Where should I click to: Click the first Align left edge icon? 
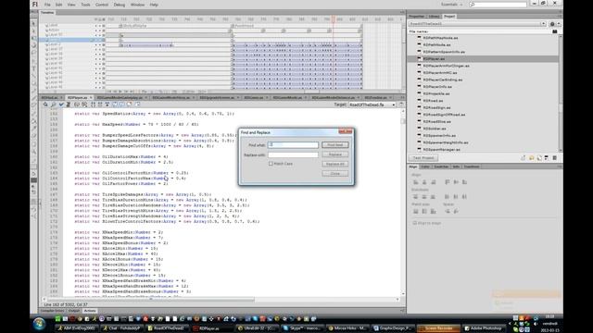[416, 182]
